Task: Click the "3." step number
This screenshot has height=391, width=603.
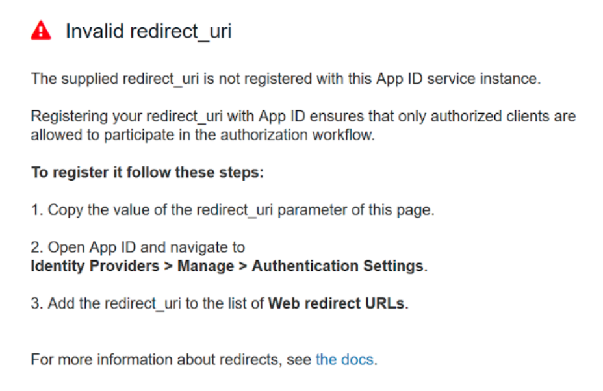Action: [36, 303]
